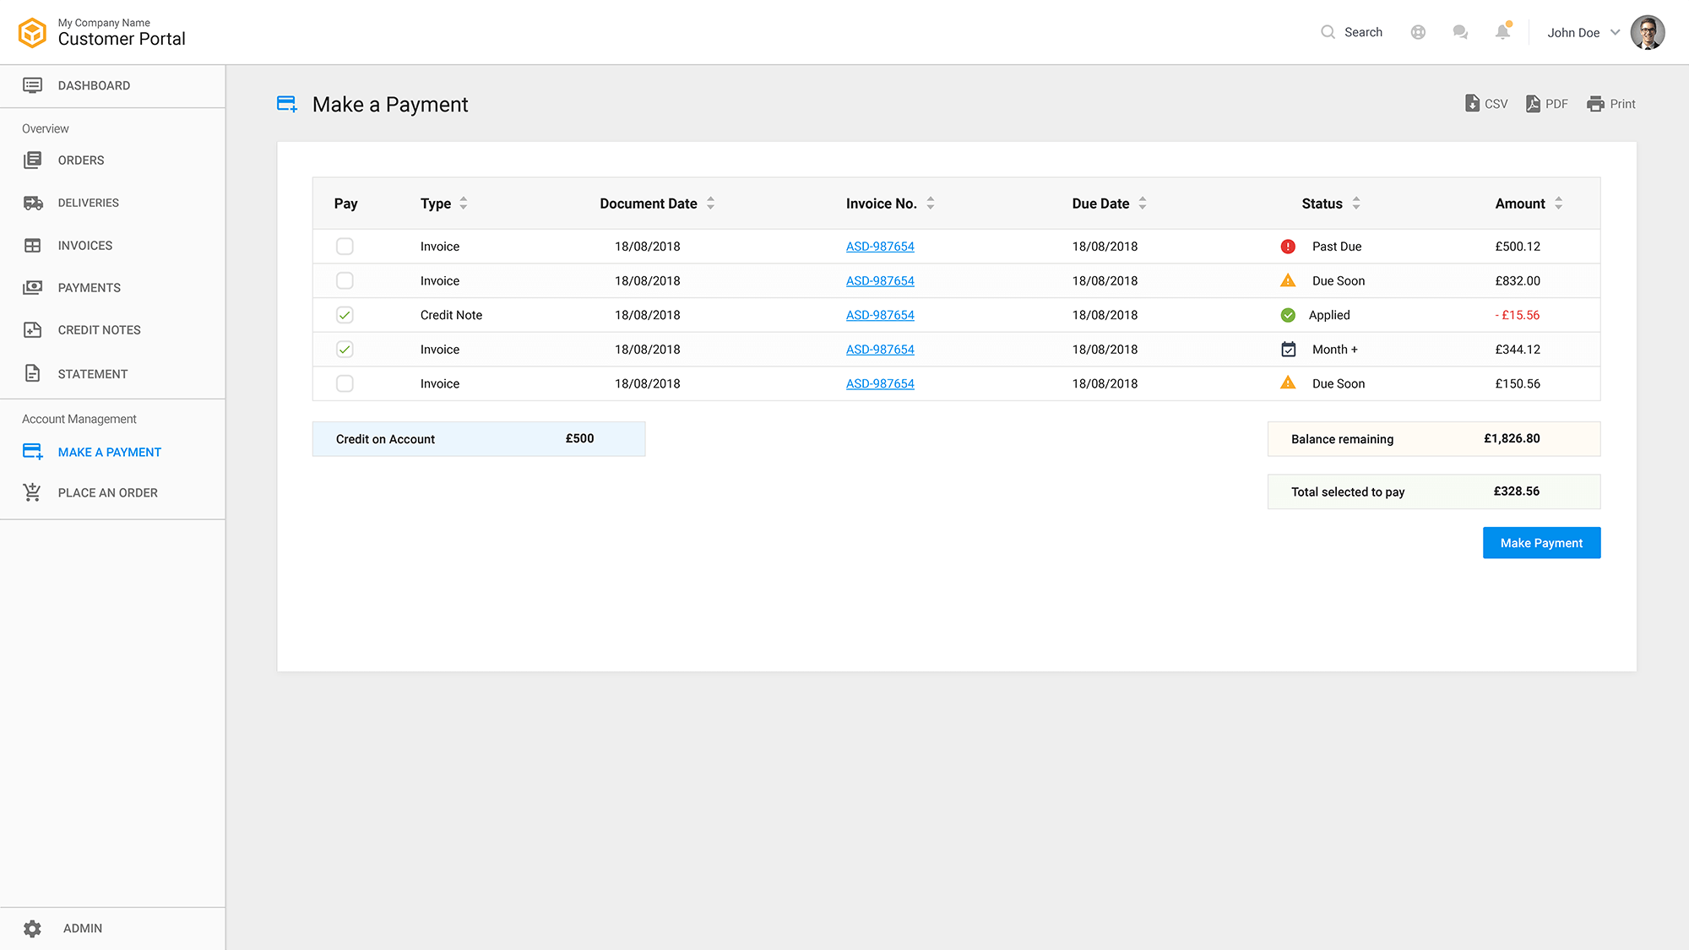This screenshot has height=950, width=1689.
Task: Sort by Document Date column arrows
Action: (x=710, y=204)
